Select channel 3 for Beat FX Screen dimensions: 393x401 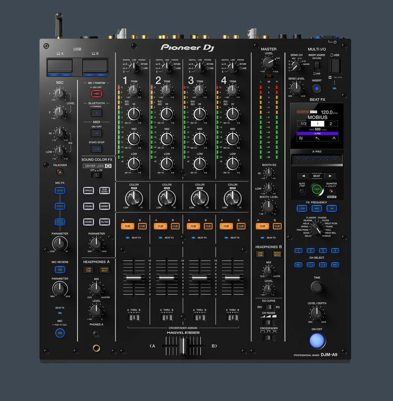pyautogui.click(x=323, y=251)
